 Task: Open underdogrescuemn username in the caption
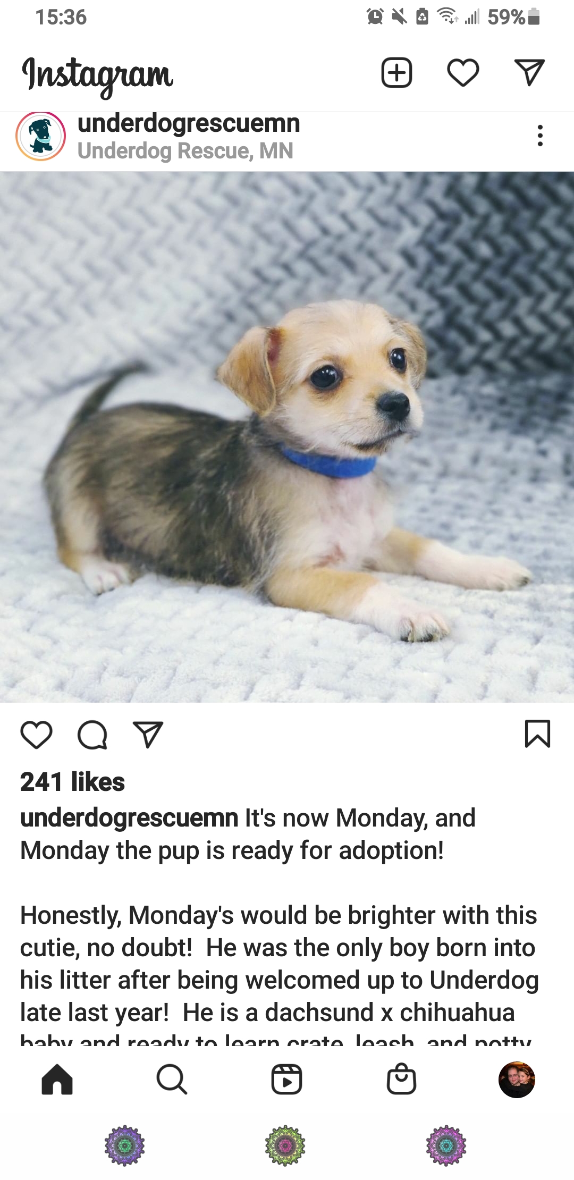pos(129,818)
